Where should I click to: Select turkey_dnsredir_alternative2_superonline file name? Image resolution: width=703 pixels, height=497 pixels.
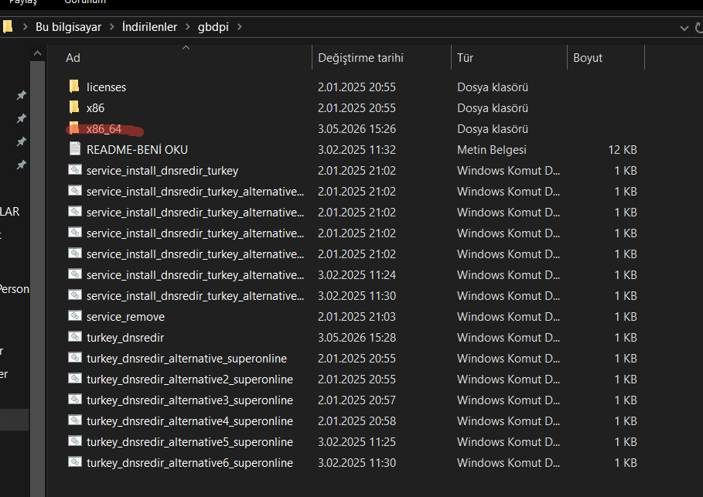point(189,380)
